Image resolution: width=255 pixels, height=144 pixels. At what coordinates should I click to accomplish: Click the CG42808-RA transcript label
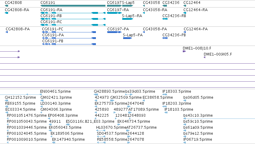pos(17,10)
